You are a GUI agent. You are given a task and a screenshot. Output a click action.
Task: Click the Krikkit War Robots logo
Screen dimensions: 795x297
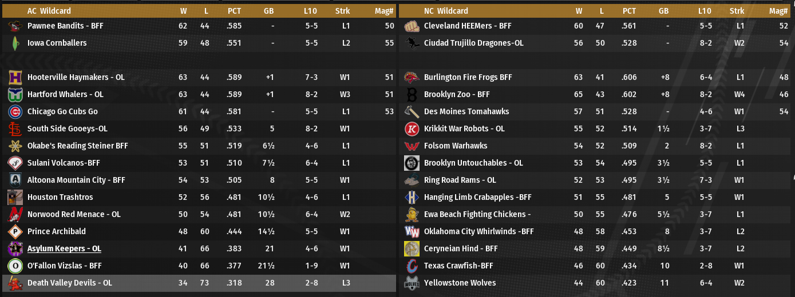(412, 129)
